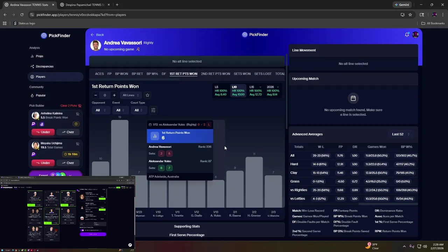The image size is (448, 252).
Task: Go to Discrepancies in sidebar
Action: pos(56,66)
